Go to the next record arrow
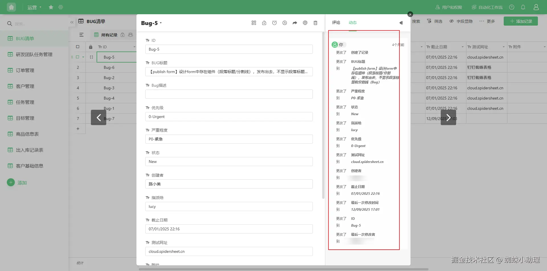The image size is (547, 271). (x=448, y=117)
